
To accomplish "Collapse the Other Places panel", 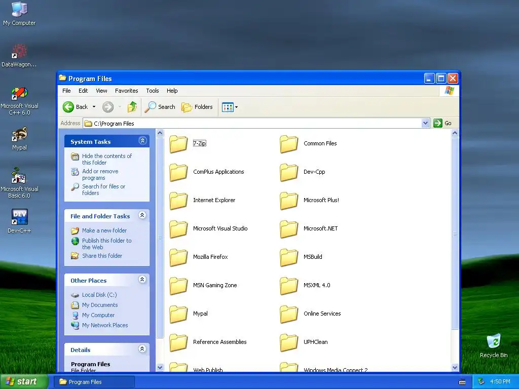I will (142, 280).
